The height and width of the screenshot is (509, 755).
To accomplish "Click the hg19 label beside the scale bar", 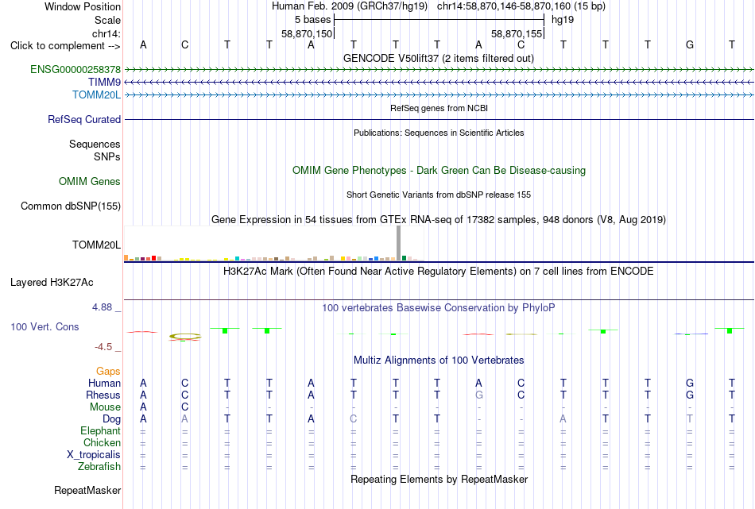I will (563, 20).
